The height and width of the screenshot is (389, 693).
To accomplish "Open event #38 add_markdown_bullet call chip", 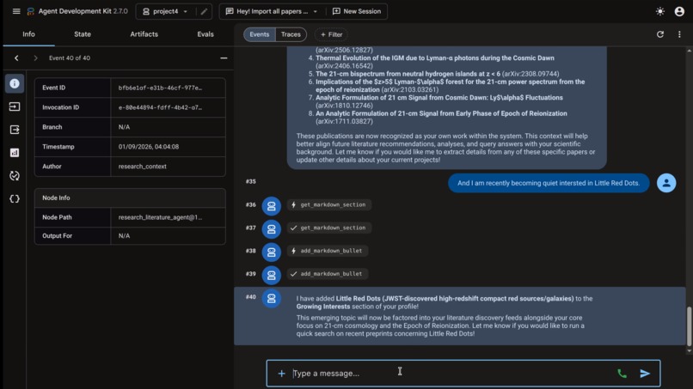I will coord(327,251).
